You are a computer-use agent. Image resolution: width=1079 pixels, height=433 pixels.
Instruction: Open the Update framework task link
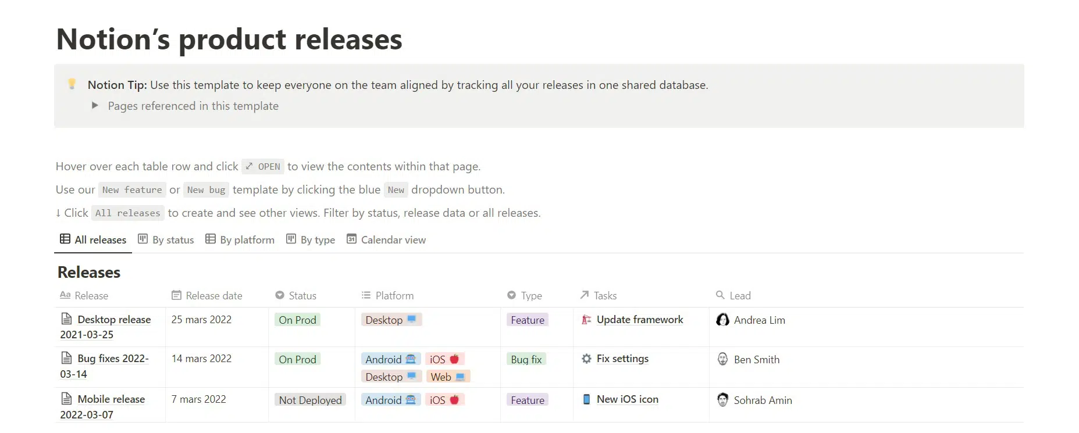(x=640, y=320)
